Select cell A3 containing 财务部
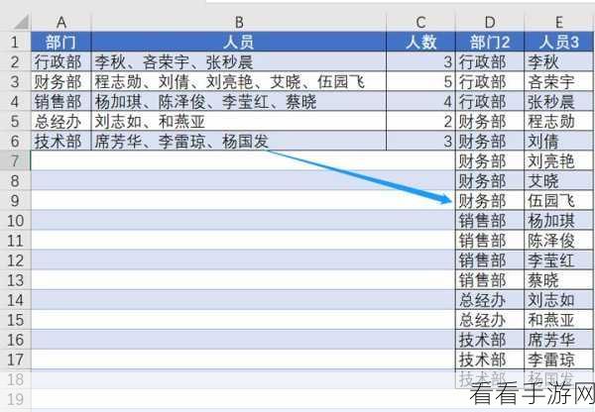 point(61,81)
